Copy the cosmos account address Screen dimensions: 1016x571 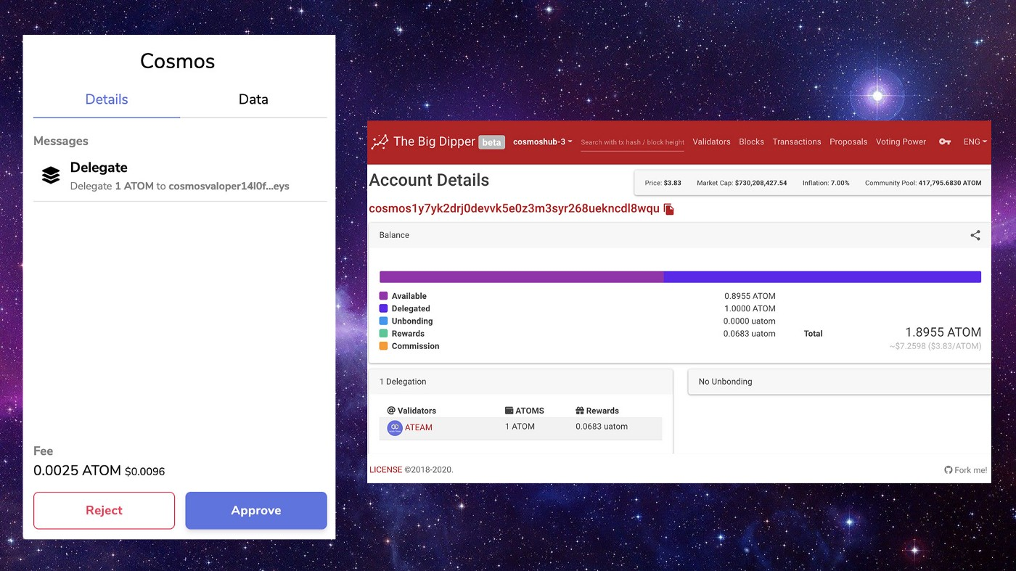669,209
